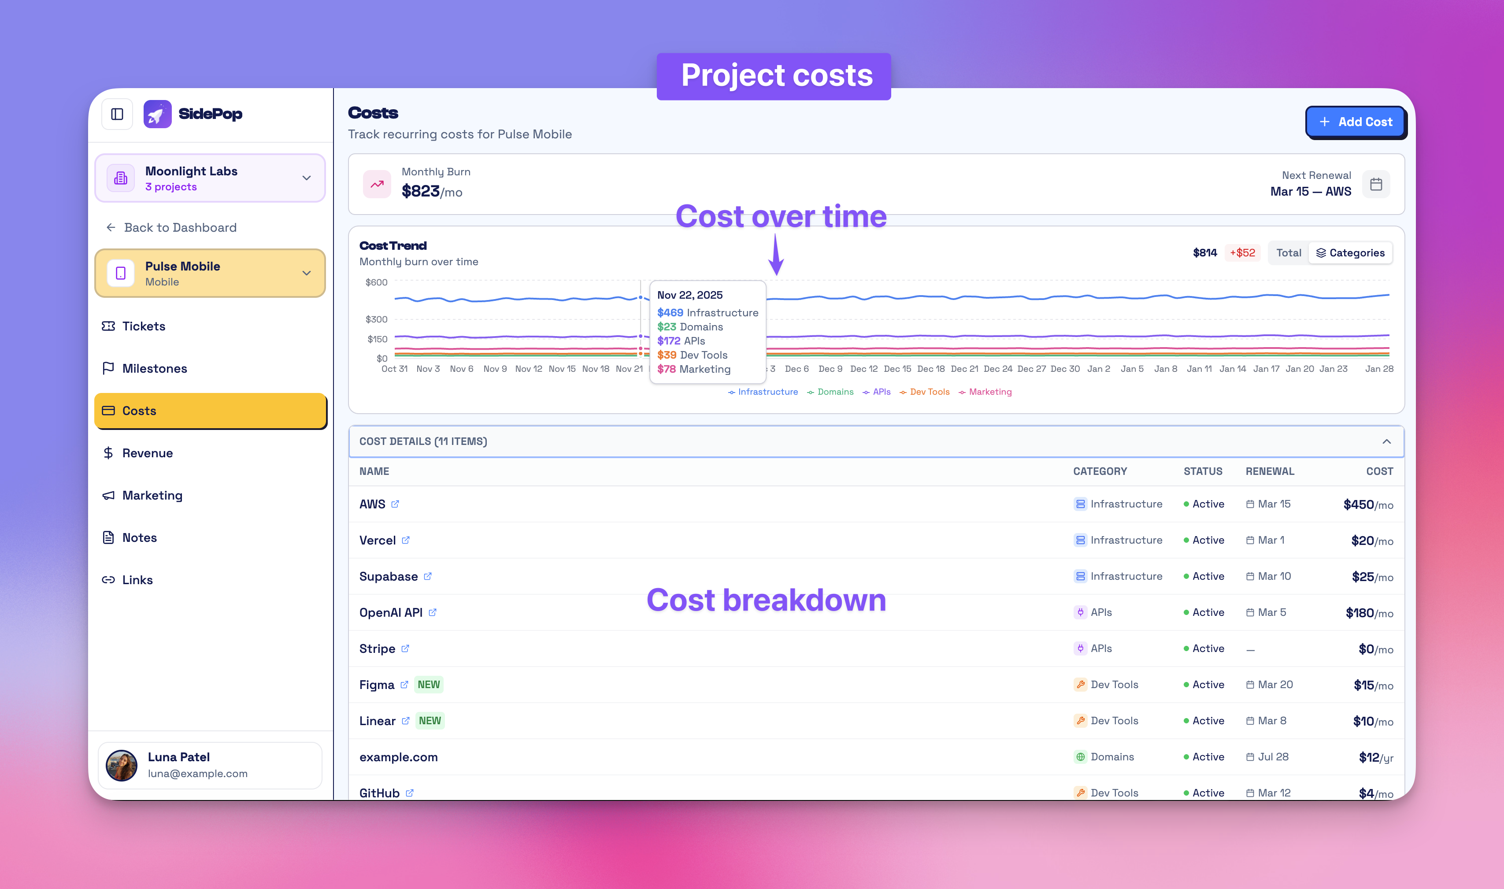The image size is (1504, 889).
Task: Open the AWS external link icon
Action: 395,504
